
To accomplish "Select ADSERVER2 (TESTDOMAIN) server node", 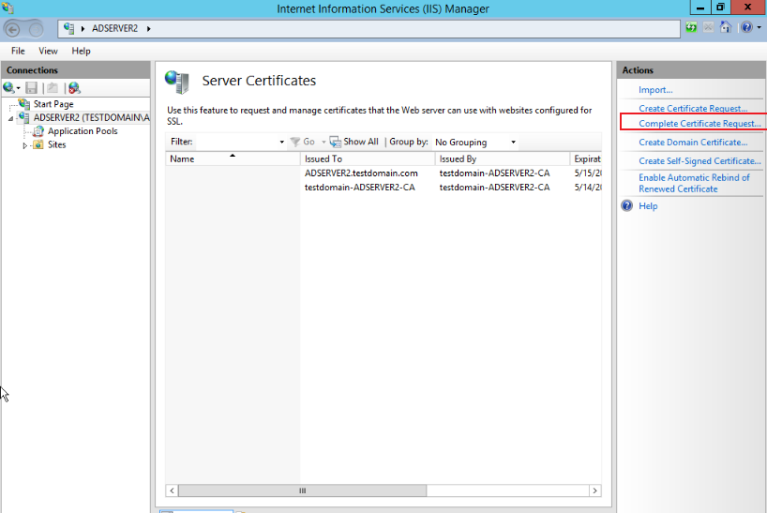I will tap(92, 118).
